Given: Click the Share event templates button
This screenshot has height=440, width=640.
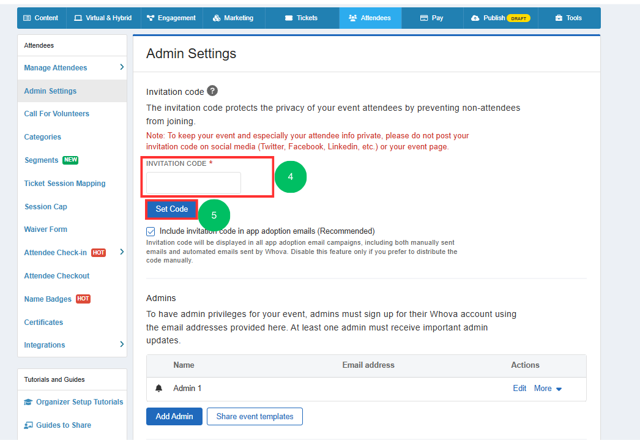Looking at the screenshot, I should pos(255,417).
